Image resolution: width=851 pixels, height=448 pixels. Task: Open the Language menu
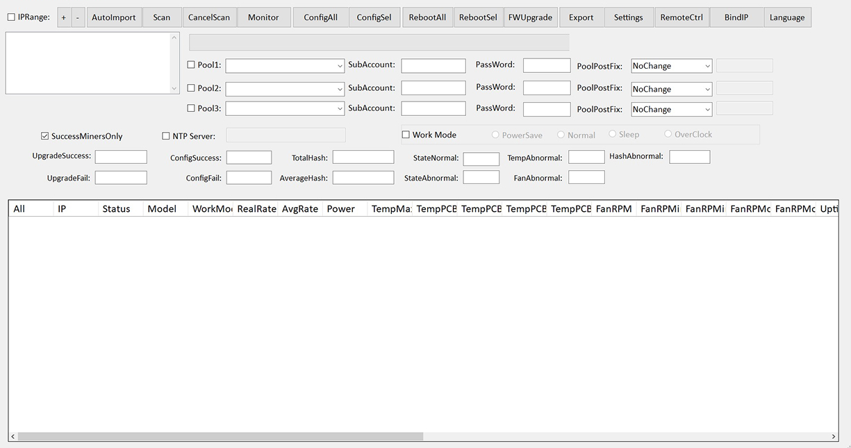pyautogui.click(x=786, y=17)
